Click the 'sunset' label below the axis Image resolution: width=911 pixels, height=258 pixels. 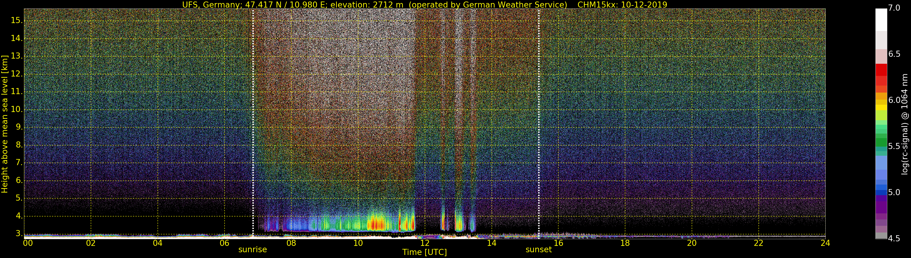[x=539, y=250]
